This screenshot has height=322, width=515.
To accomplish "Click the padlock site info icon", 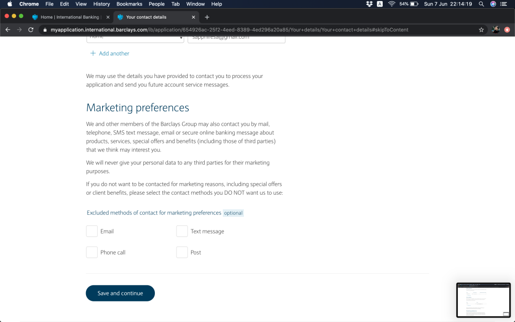I will (45, 30).
